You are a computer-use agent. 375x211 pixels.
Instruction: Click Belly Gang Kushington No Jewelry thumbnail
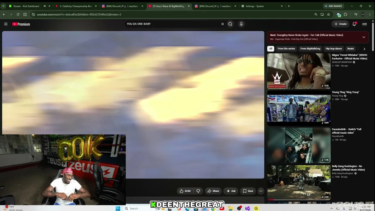[299, 182]
